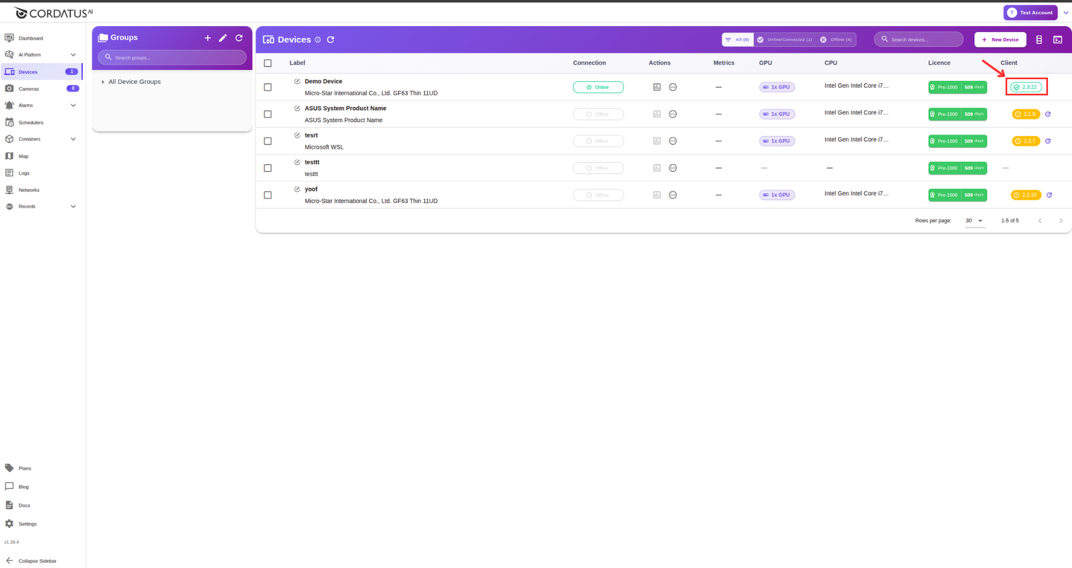Screen dimensions: 1072x568
Task: Expand All Device Groups tree
Action: (x=103, y=82)
